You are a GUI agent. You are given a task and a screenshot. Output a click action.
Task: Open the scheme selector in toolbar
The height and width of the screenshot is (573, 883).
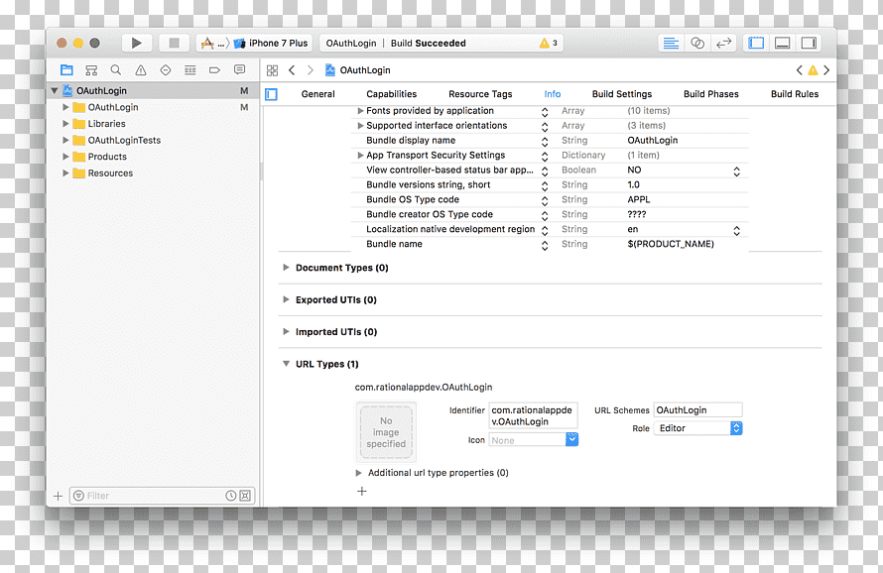214,43
